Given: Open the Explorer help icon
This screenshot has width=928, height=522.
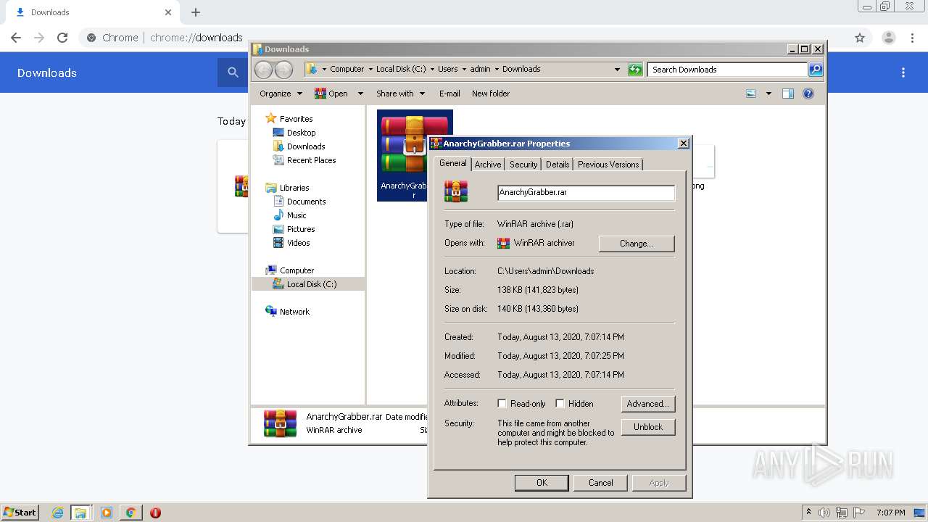Looking at the screenshot, I should (808, 94).
